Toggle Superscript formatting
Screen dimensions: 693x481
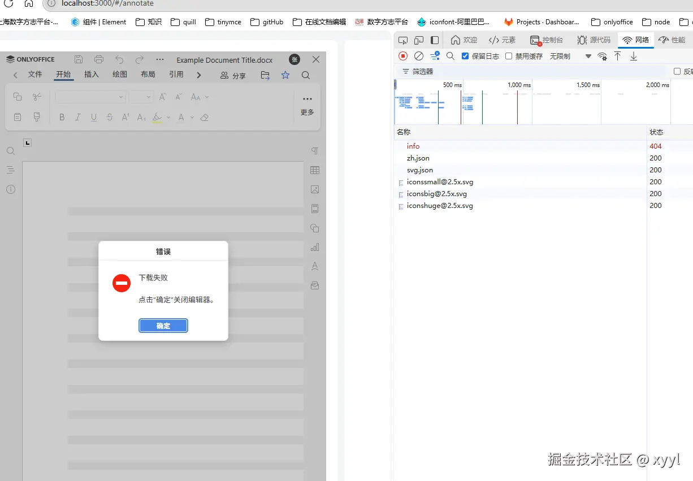[125, 118]
